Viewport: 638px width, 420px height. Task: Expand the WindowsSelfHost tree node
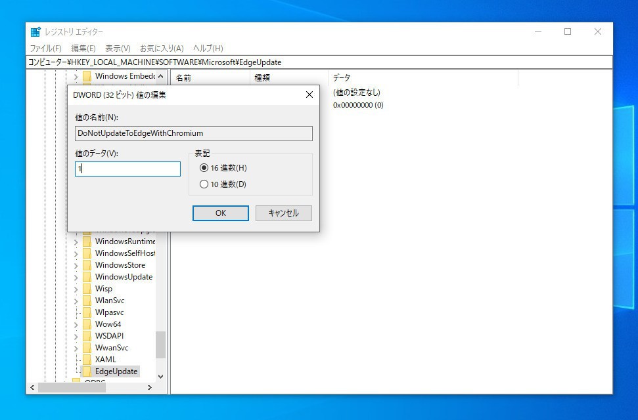[x=76, y=253]
